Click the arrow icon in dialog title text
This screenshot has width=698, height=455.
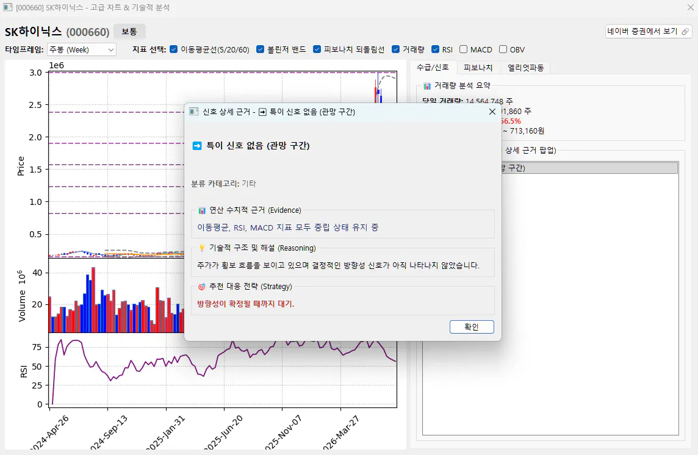262,112
